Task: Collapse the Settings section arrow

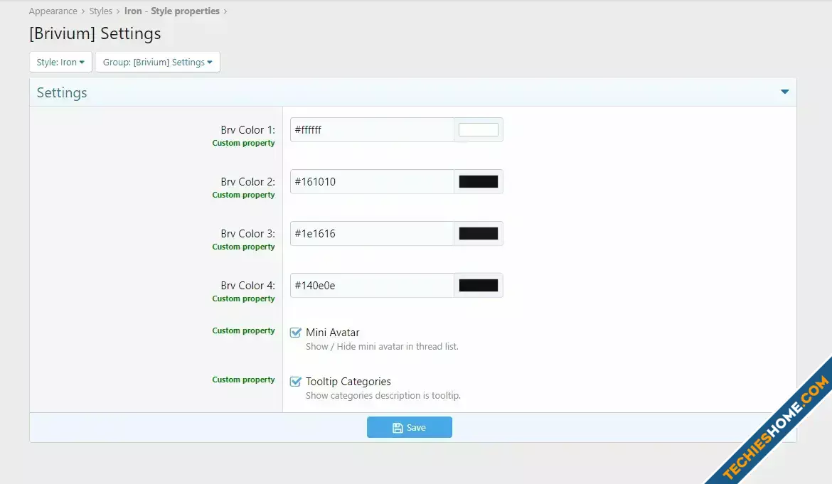Action: (x=785, y=92)
